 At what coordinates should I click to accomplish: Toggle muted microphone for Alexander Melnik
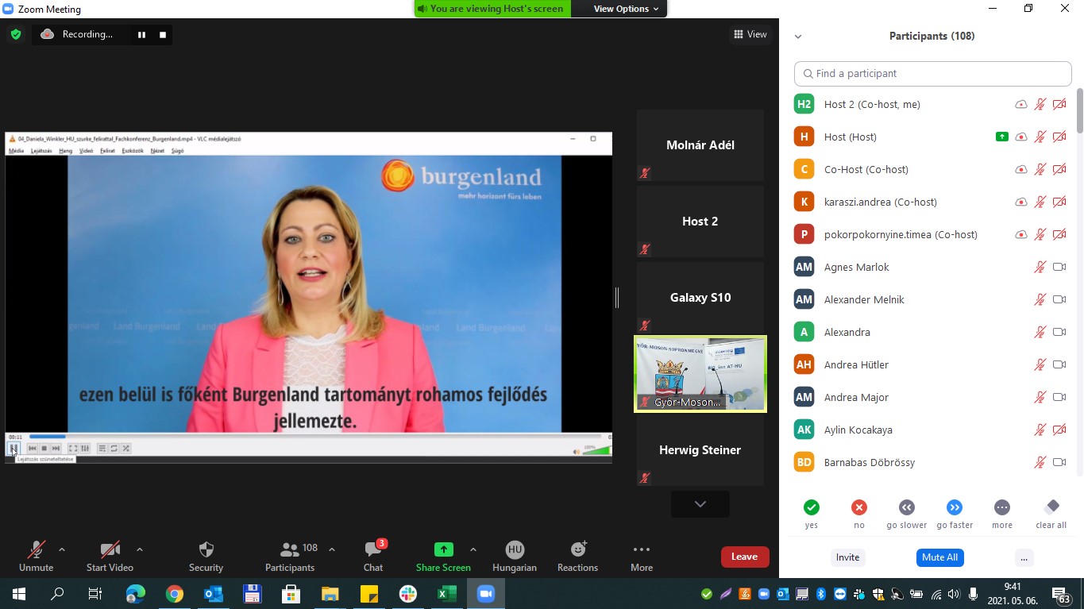pos(1040,299)
